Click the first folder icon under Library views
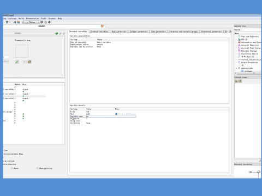The height and width of the screenshot is (196, 262). click(236, 81)
